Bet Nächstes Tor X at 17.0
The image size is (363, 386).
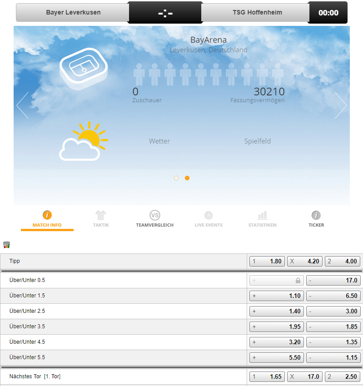coord(305,376)
